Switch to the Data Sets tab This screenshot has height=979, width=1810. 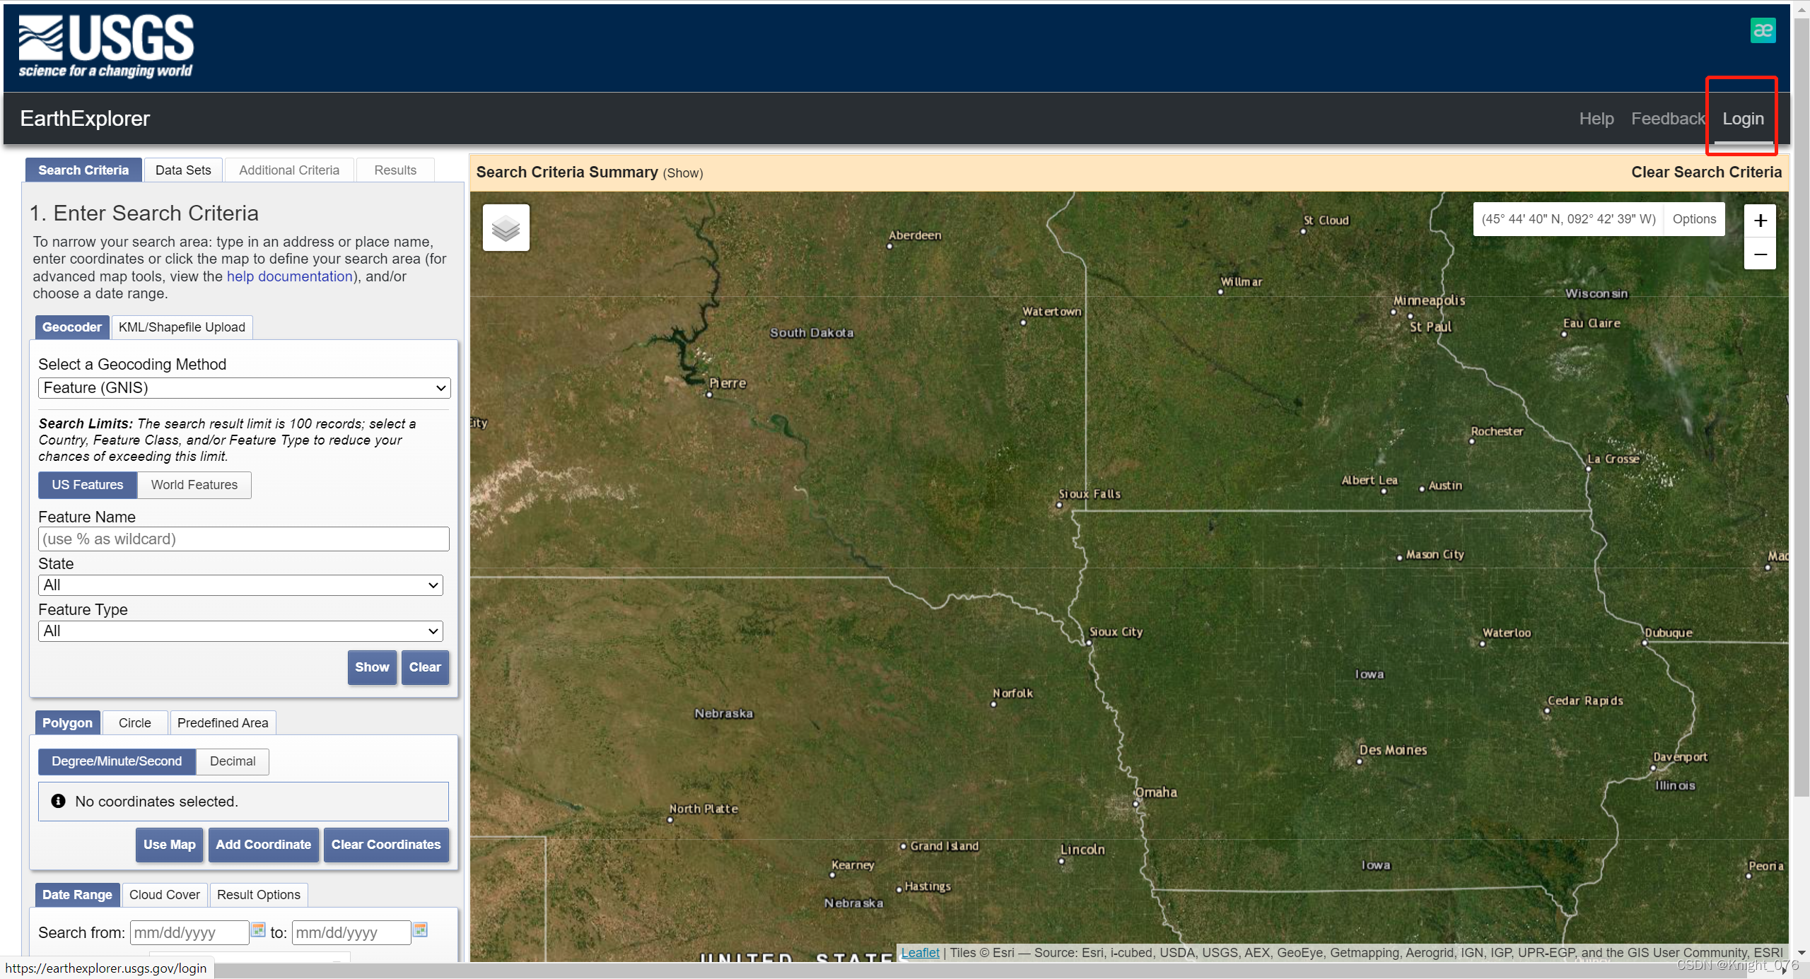pyautogui.click(x=183, y=170)
